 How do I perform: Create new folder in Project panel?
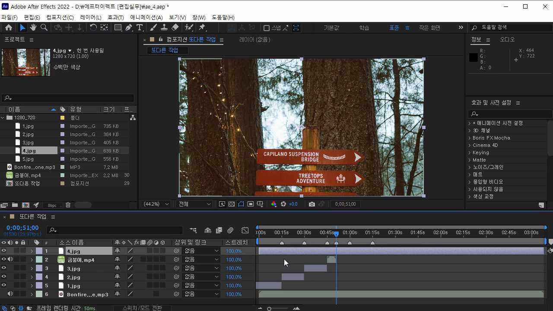(15, 205)
